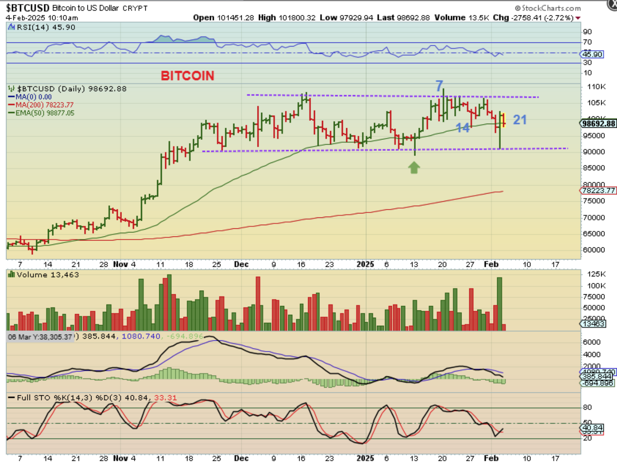Click the 40.84 stochastic tag on right axis
This screenshot has width=617, height=462.
pyautogui.click(x=593, y=428)
